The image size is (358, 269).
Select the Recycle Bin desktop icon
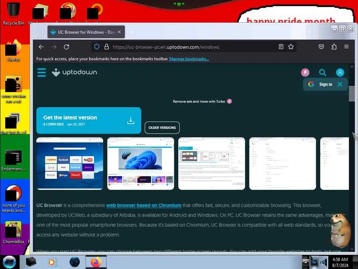coord(14,13)
